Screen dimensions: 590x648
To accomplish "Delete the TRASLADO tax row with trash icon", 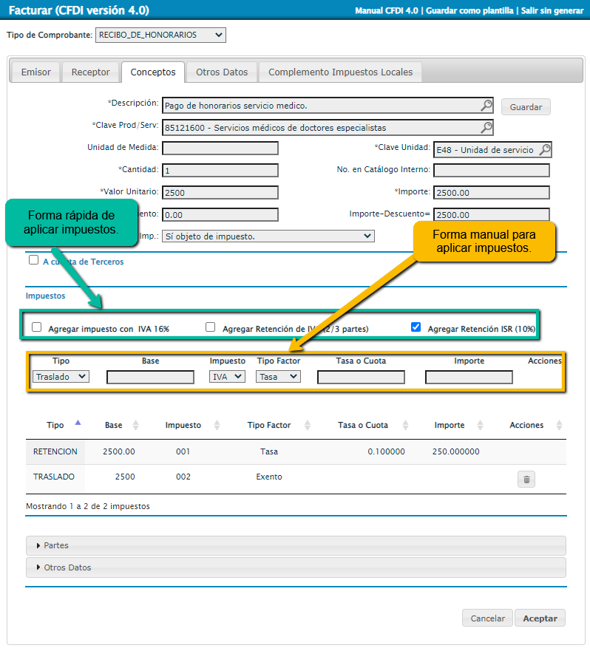I will [526, 480].
